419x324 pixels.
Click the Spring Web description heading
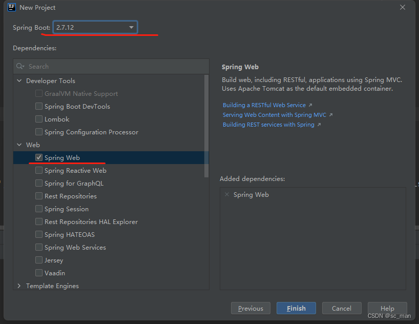coord(240,67)
